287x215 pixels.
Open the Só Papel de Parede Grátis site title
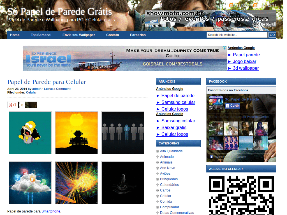(x=60, y=11)
